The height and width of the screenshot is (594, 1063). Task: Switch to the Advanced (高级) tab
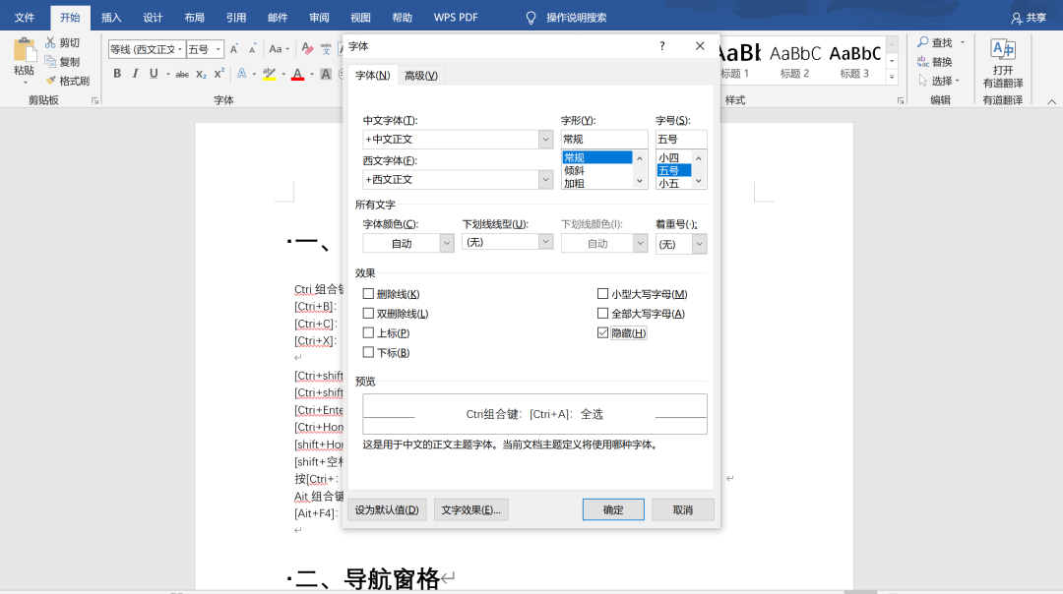(x=422, y=76)
